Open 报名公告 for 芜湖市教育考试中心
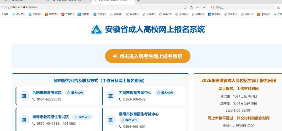The height and width of the screenshot is (131, 282). [x=165, y=93]
